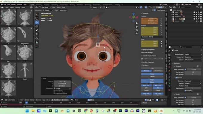
Task: Activate the Transform tool in viewport toolbar
Action: click(37, 34)
